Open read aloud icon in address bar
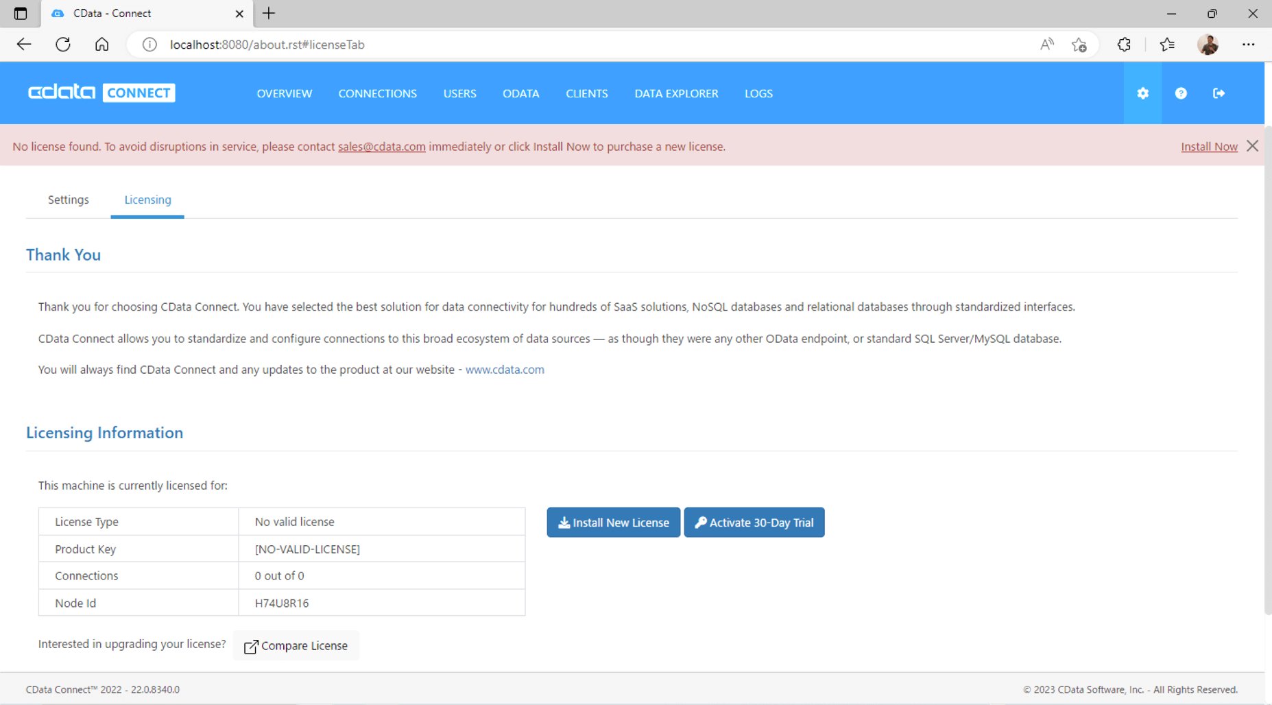Image resolution: width=1272 pixels, height=705 pixels. (x=1046, y=45)
